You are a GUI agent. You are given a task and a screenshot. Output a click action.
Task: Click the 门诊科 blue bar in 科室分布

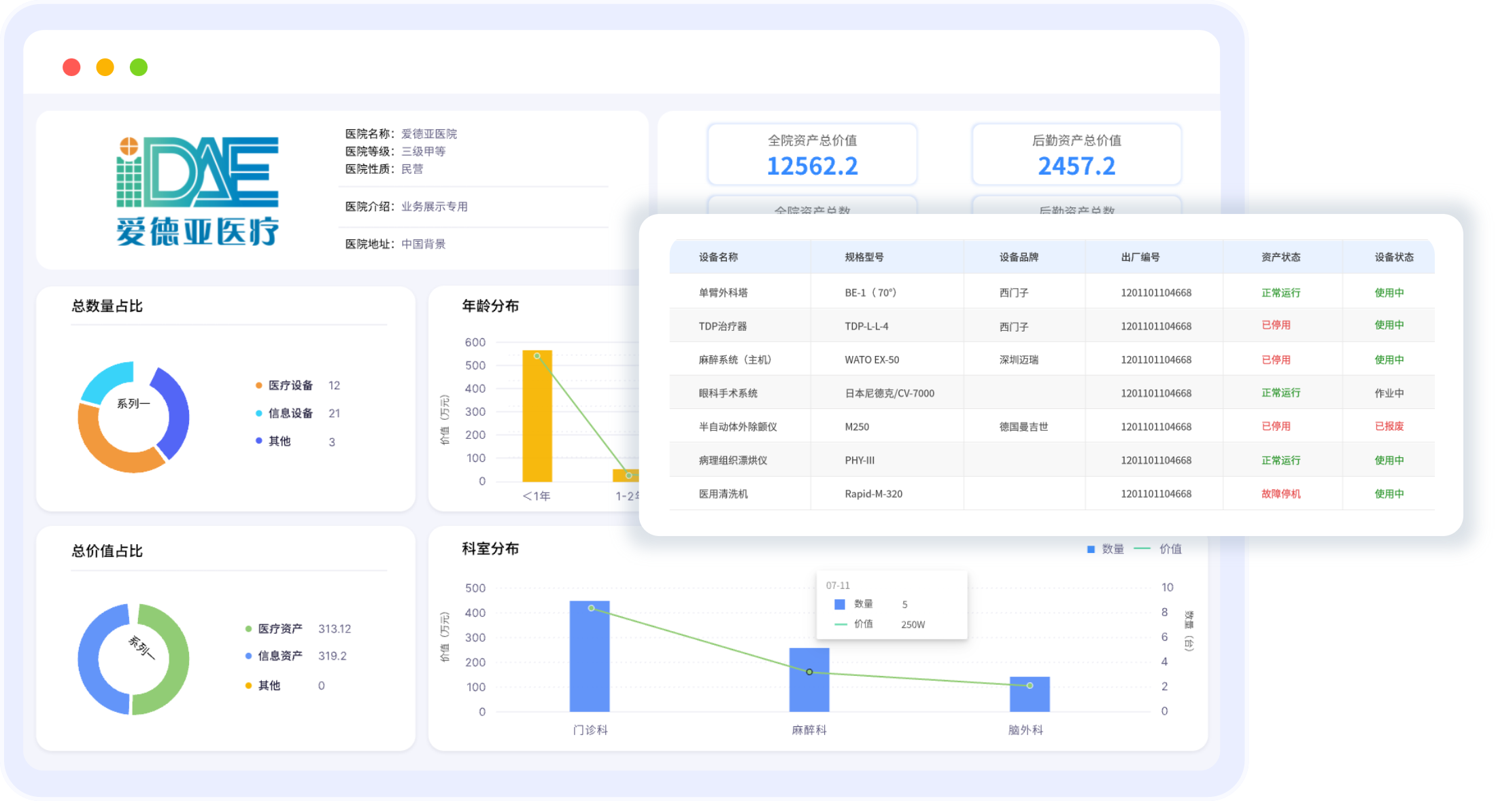click(590, 666)
